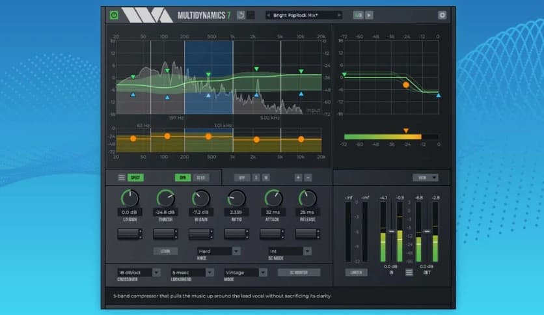Click the link strip under LO GAIN

(129, 234)
